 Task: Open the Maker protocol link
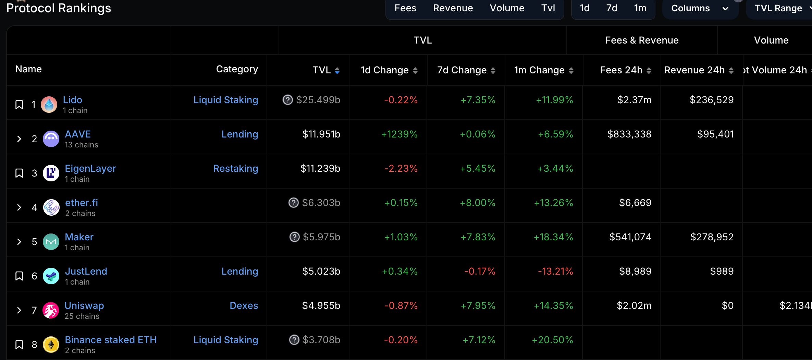coord(79,237)
